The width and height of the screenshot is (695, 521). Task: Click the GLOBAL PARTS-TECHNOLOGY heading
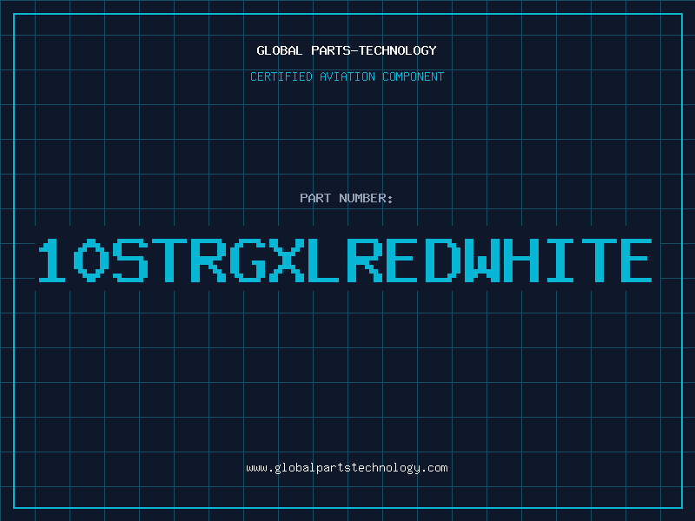(347, 50)
